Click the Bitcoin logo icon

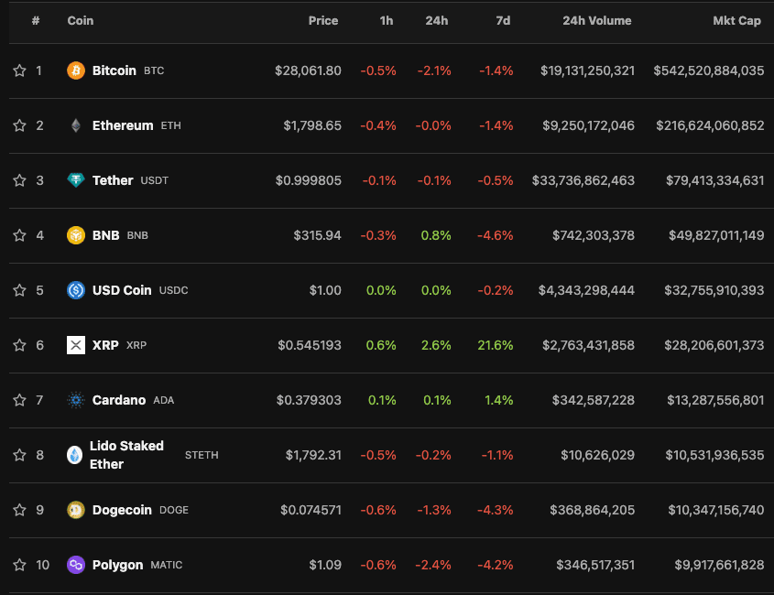pyautogui.click(x=75, y=70)
